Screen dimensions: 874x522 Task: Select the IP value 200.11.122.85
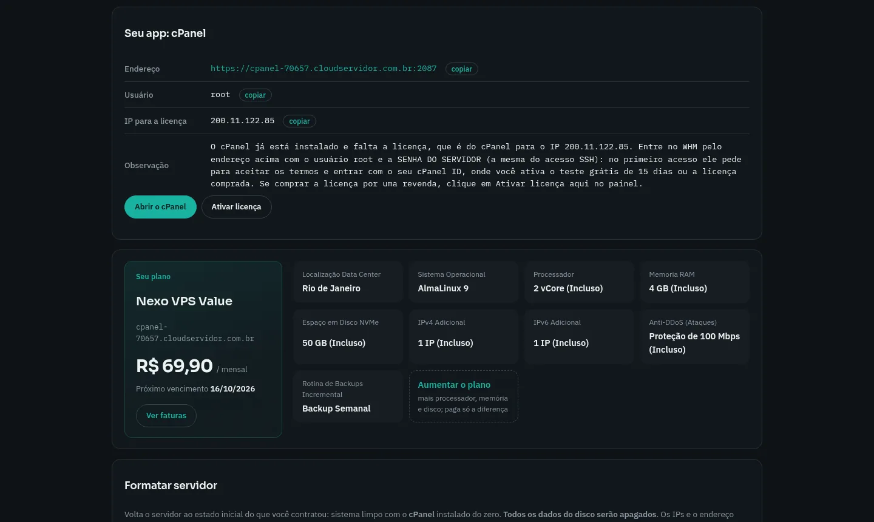click(243, 121)
